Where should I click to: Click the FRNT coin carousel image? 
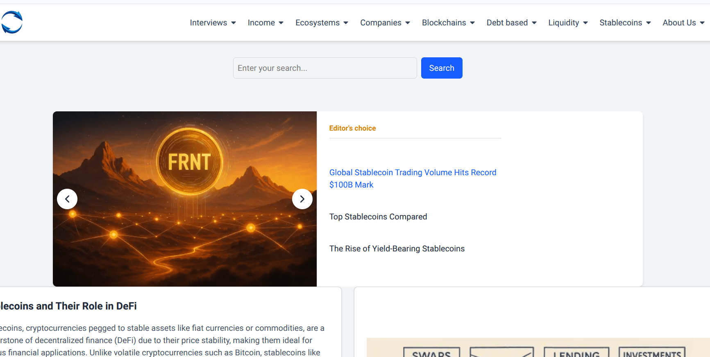click(x=185, y=199)
